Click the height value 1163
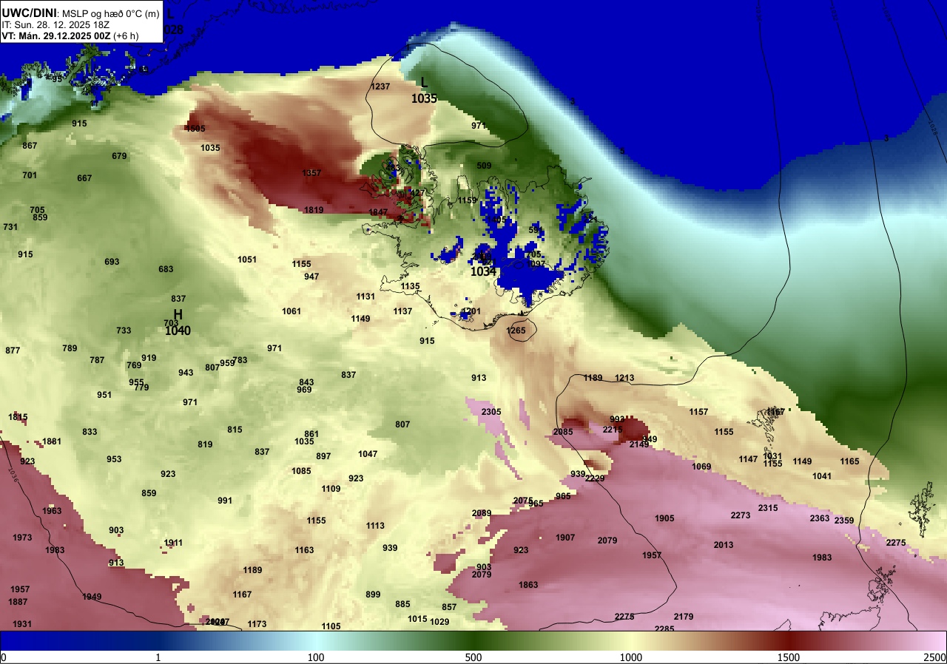Image resolution: width=947 pixels, height=664 pixels. (304, 550)
